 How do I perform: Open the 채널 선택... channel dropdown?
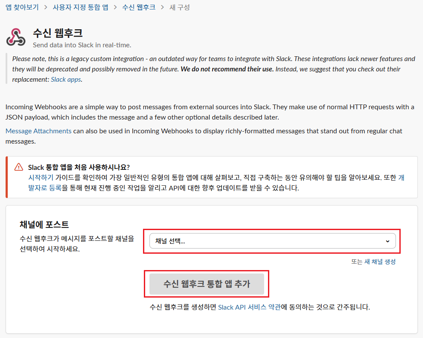coord(272,241)
